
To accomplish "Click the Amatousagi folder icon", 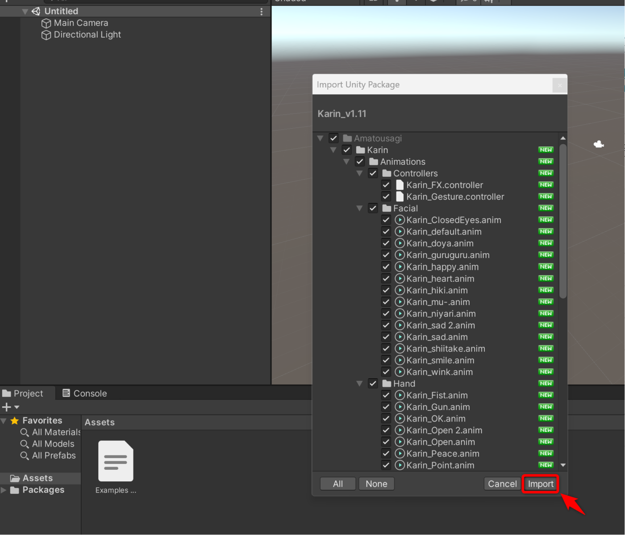I will (x=347, y=138).
